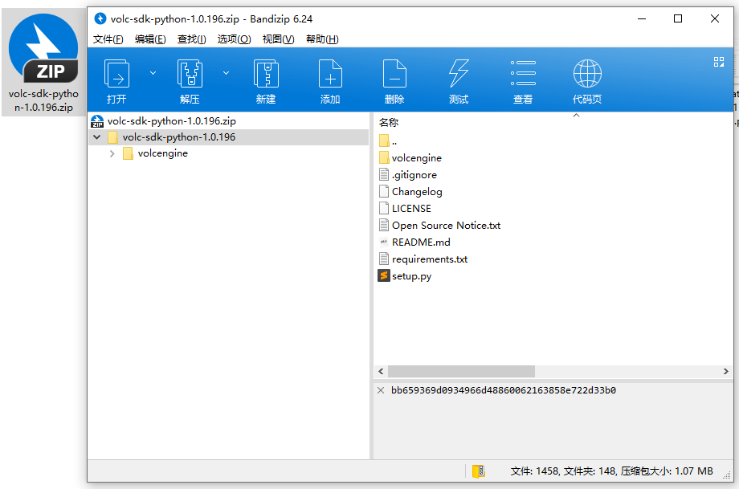Screen dimensions: 739x489
Task: Select the volcengine folder in file list
Action: click(410, 158)
